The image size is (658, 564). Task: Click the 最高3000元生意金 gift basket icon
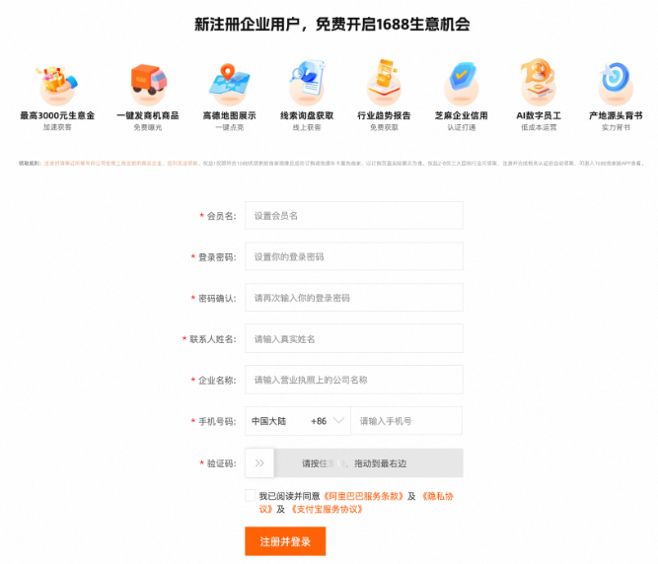(x=56, y=84)
